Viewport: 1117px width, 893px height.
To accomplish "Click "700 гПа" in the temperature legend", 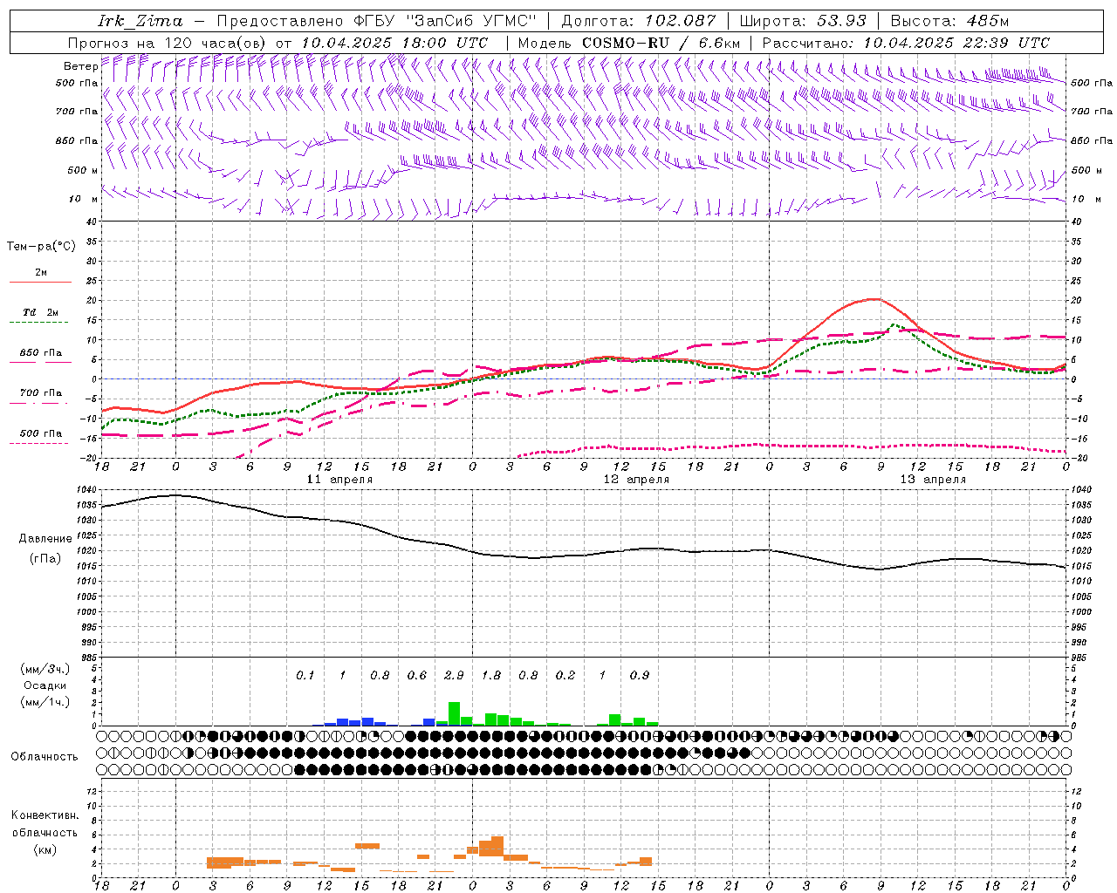I will pyautogui.click(x=41, y=392).
